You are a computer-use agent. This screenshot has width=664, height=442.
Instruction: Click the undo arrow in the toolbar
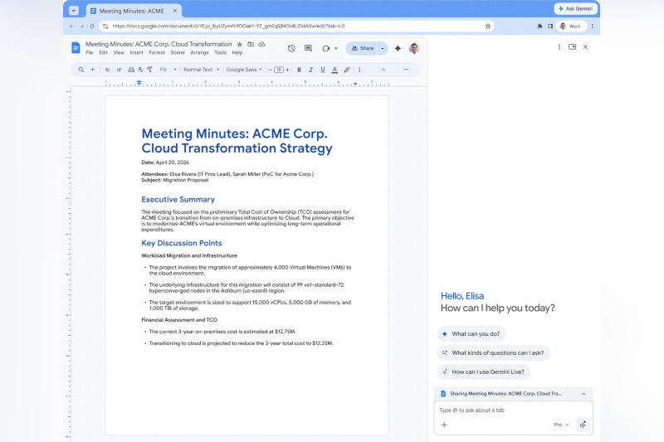(x=107, y=70)
